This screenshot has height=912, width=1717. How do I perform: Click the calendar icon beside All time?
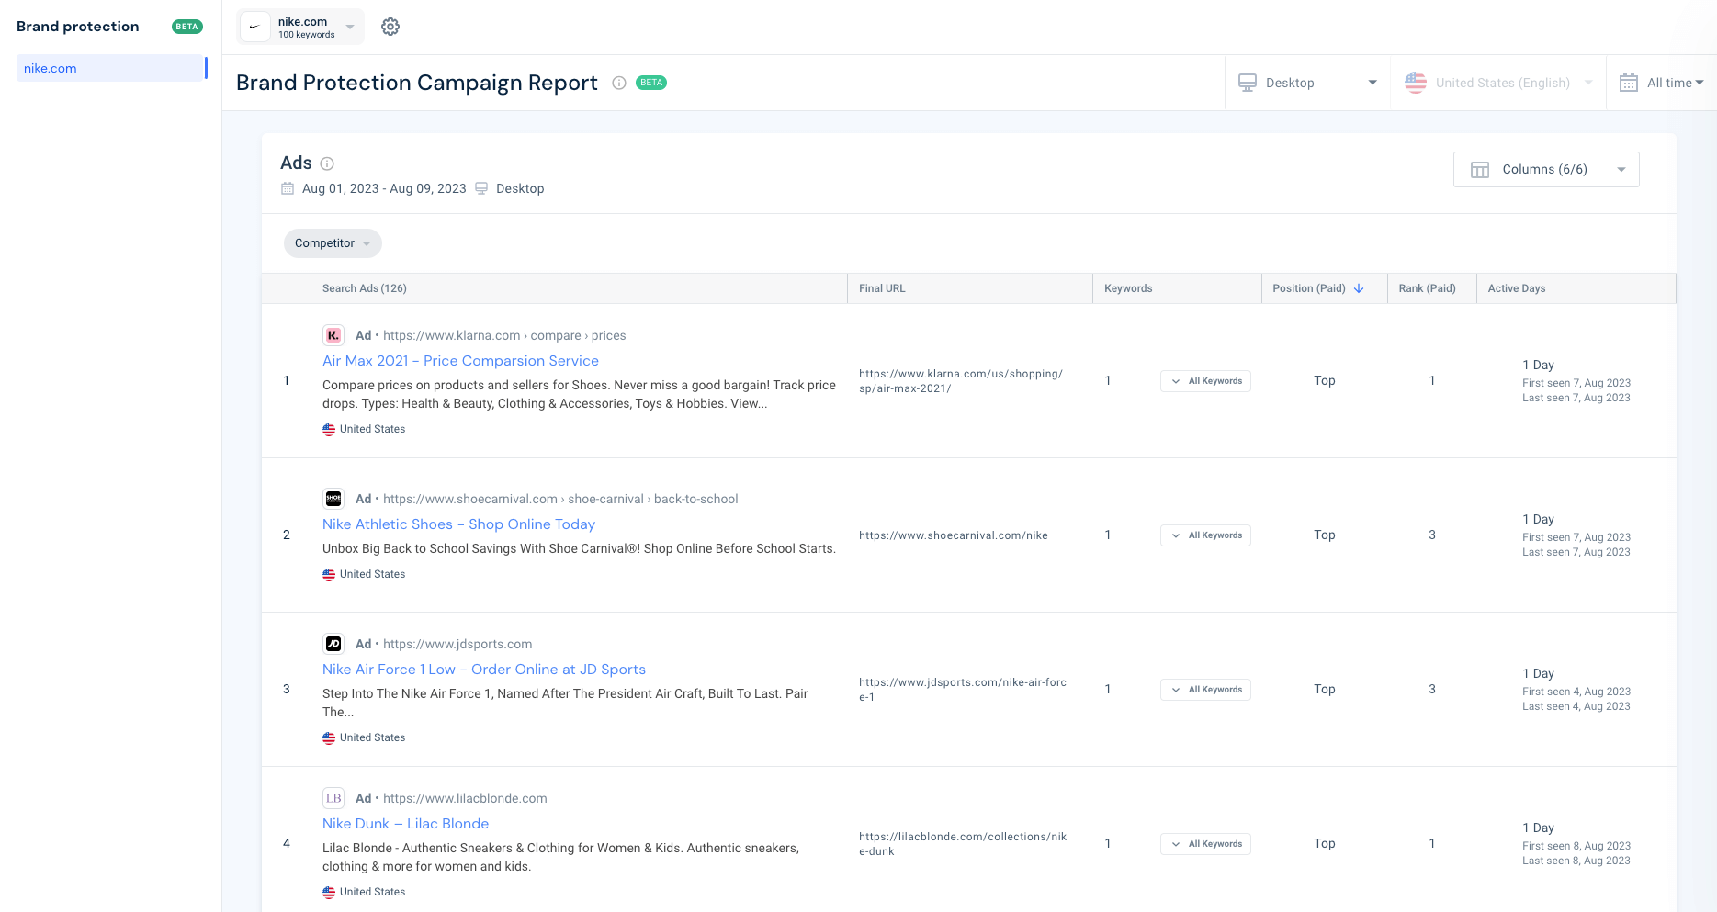tap(1629, 83)
